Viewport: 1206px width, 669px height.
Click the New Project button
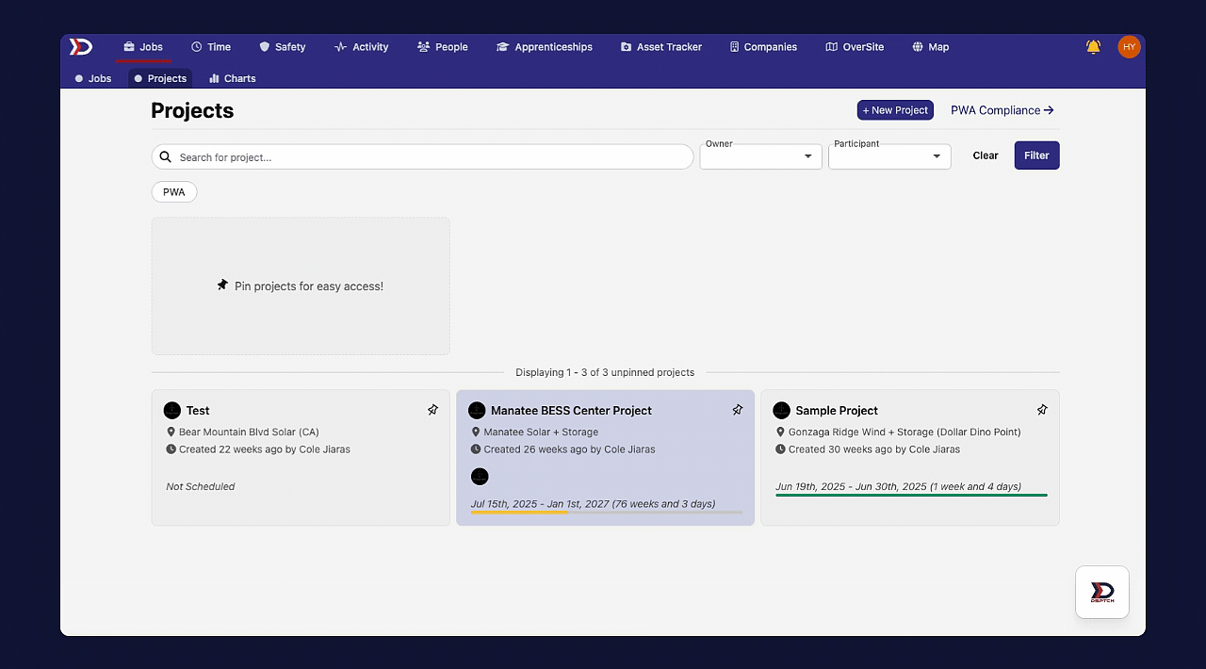tap(895, 110)
